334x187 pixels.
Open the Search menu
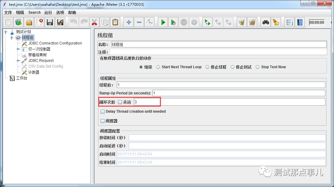click(x=35, y=12)
